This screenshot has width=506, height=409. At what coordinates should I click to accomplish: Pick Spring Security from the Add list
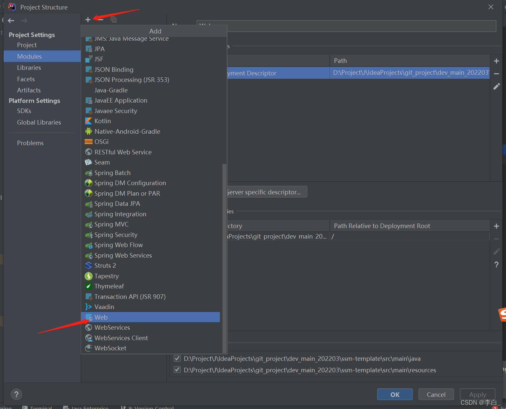click(x=150, y=235)
